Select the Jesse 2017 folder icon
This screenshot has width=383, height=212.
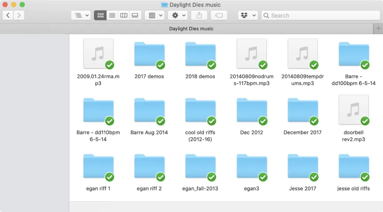click(303, 166)
